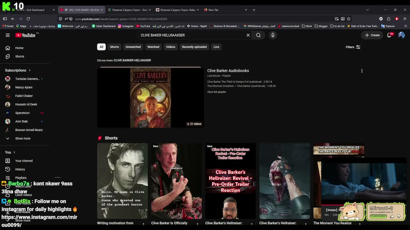Close the Kick Dashboard tab

(x=53, y=10)
